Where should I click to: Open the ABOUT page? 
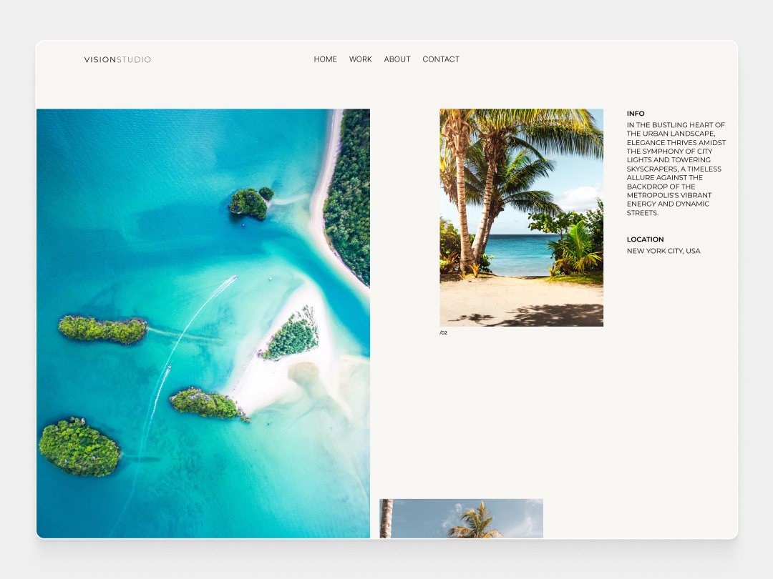(x=397, y=59)
